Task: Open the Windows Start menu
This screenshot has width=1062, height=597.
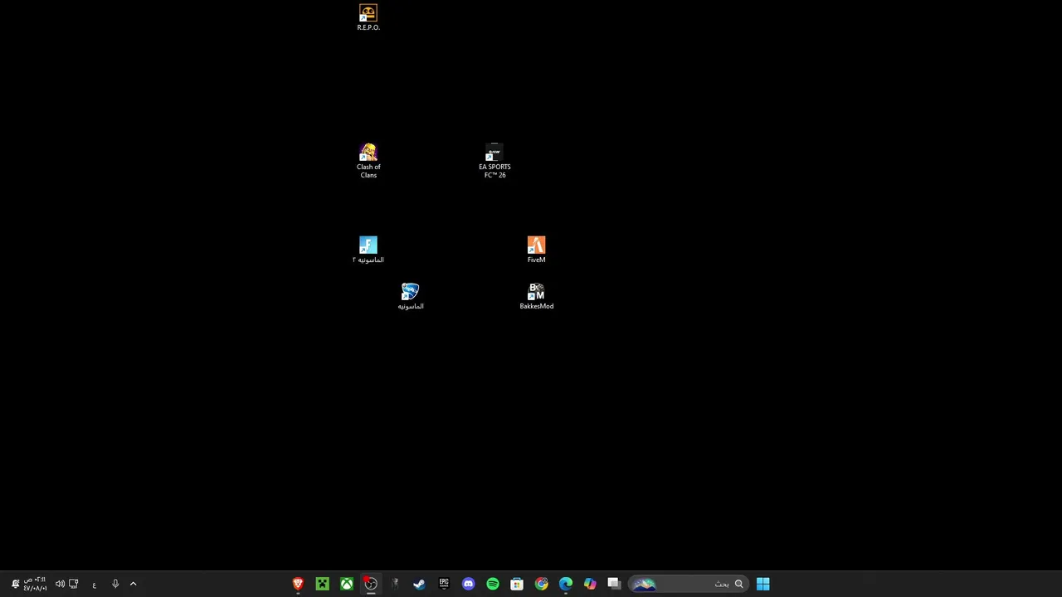Action: (x=762, y=585)
